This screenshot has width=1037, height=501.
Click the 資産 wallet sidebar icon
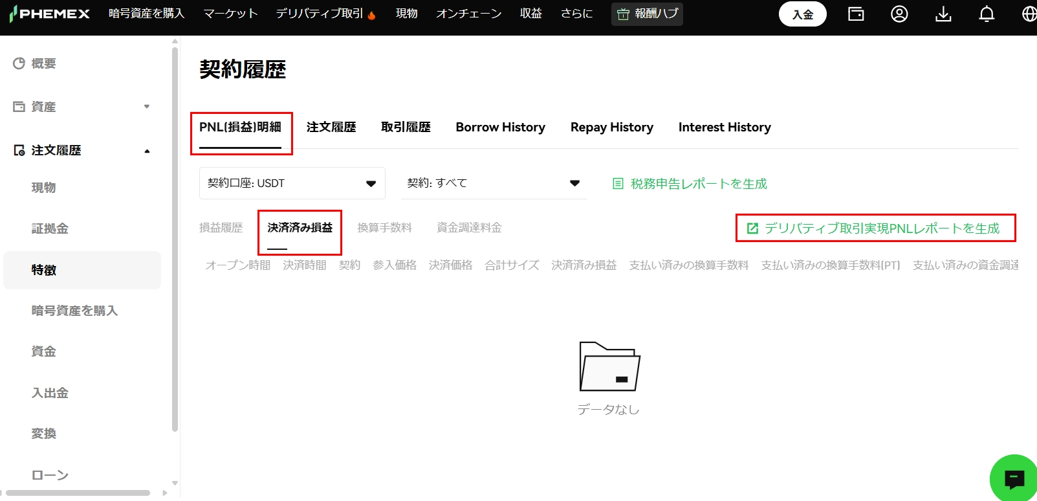click(19, 107)
